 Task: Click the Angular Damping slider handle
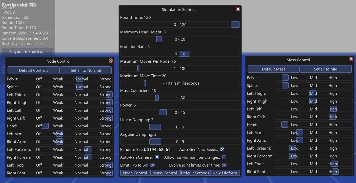click(x=155, y=141)
